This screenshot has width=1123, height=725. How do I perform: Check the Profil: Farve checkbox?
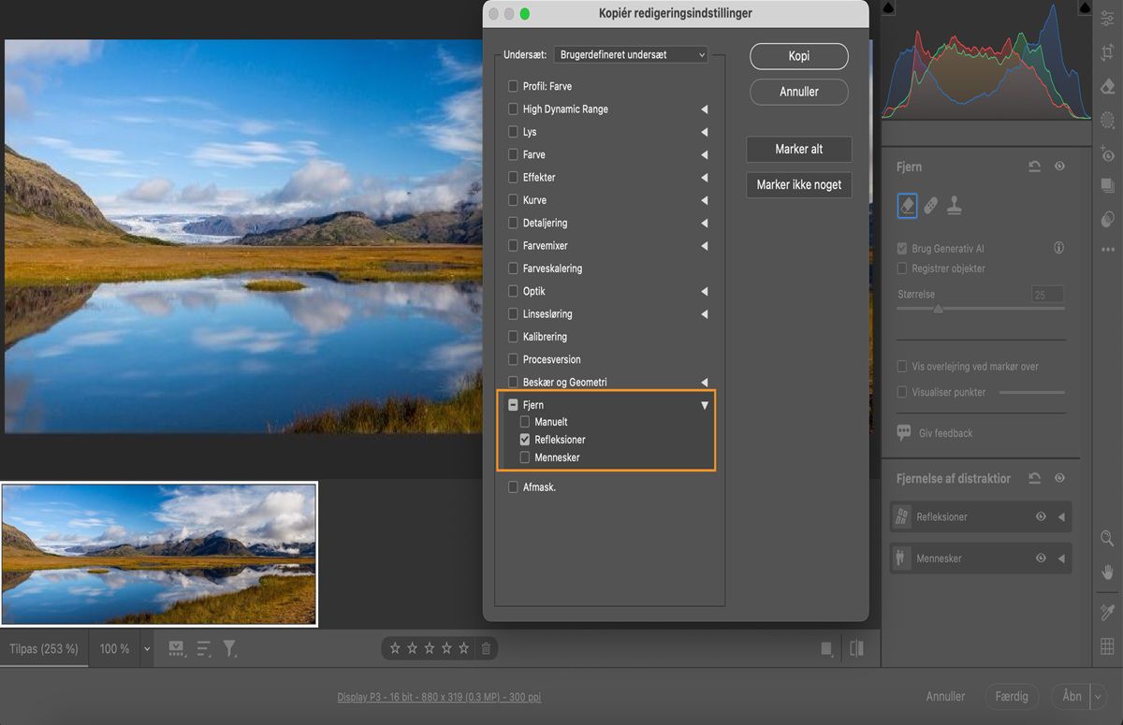click(513, 86)
